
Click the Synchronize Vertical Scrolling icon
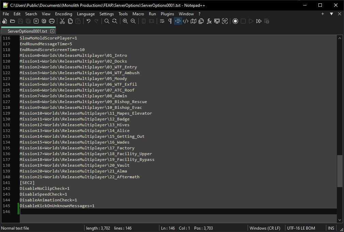(x=144, y=21)
